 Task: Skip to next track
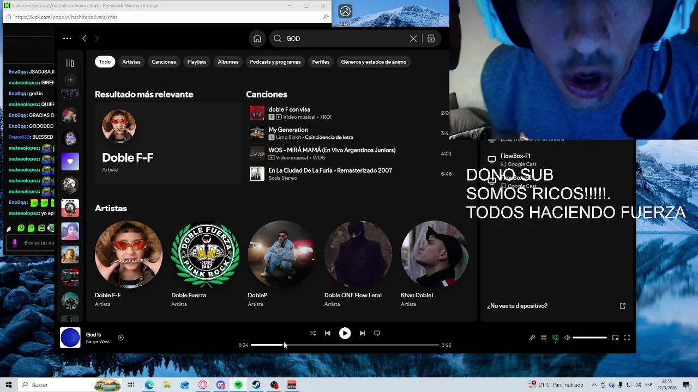pyautogui.click(x=362, y=333)
